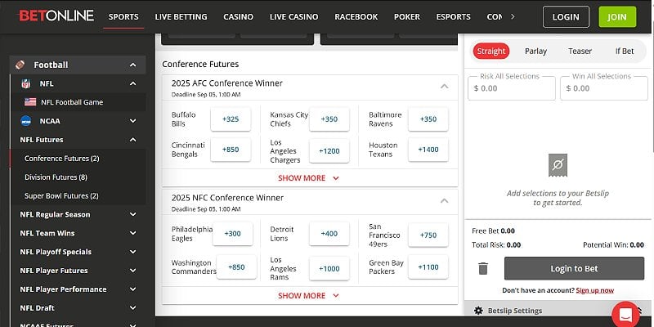Switch betslip to Parlay
The width and height of the screenshot is (654, 327).
tap(535, 51)
